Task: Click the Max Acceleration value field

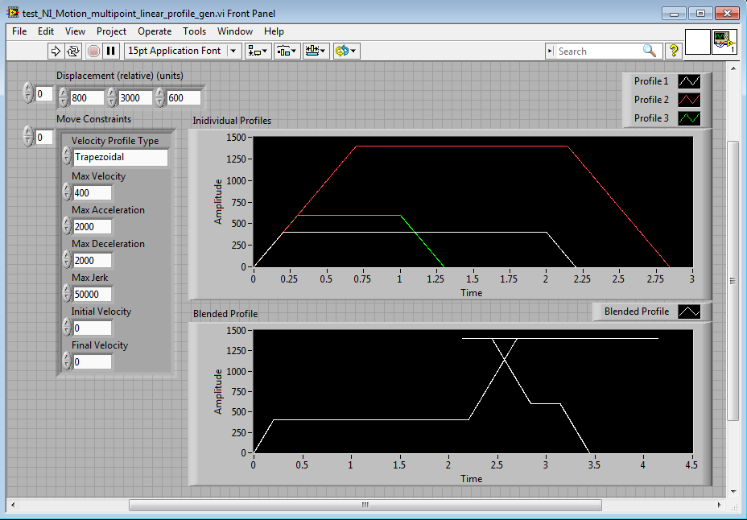Action: [x=93, y=227]
